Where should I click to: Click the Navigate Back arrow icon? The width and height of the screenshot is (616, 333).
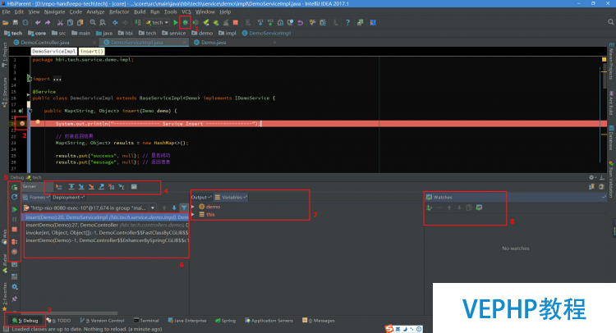pos(115,22)
